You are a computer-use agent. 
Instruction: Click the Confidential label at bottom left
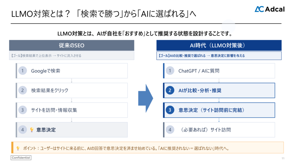(x=21, y=157)
